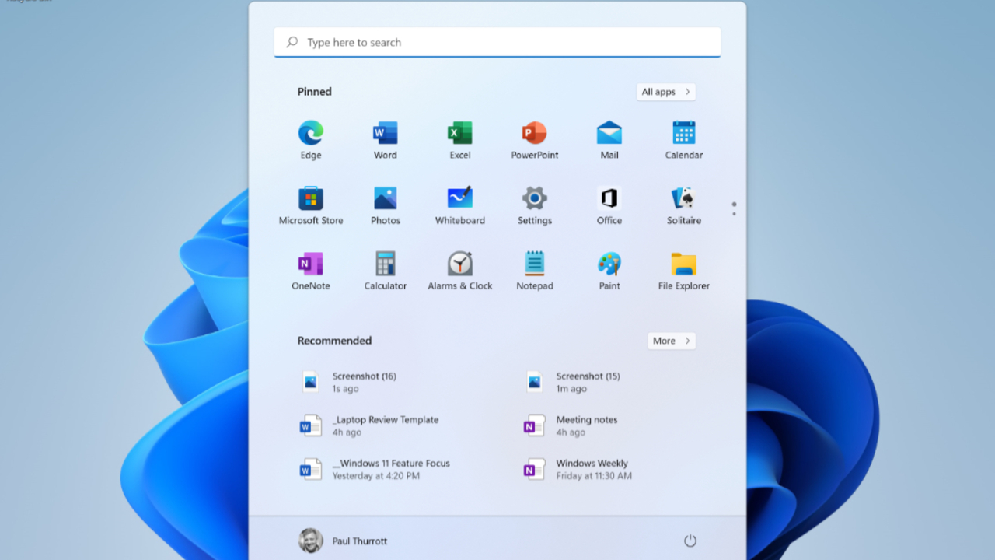
Task: Launch Whiteboard from pinned apps
Action: (460, 205)
